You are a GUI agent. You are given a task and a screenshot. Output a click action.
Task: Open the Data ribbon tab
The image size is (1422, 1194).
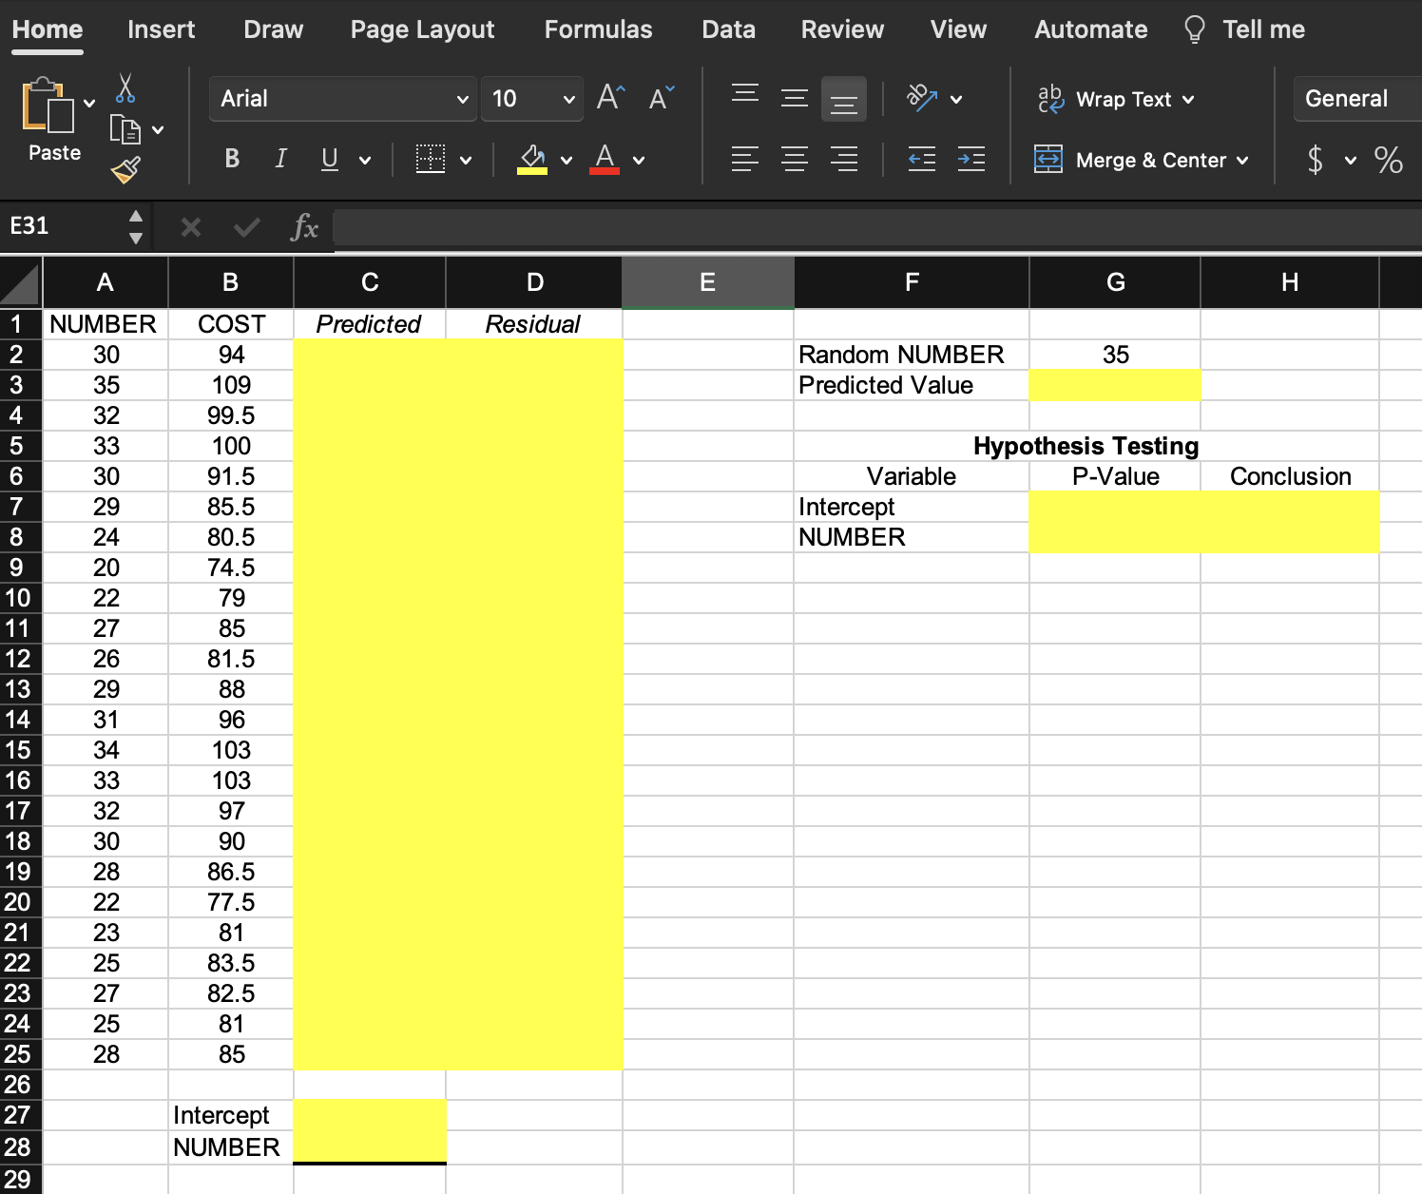[x=728, y=29]
